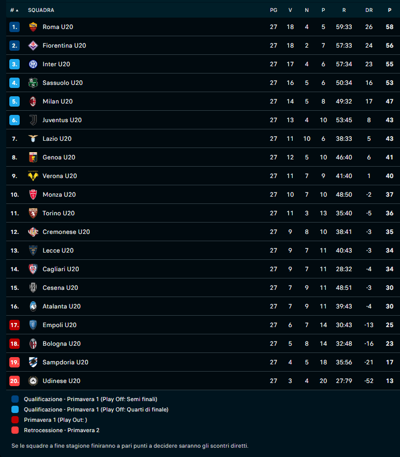Open the Sassuolo U20 team link

62,83
